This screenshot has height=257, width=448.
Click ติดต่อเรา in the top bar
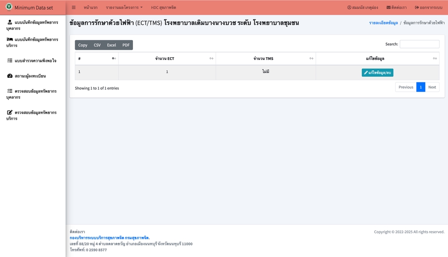[x=397, y=7]
